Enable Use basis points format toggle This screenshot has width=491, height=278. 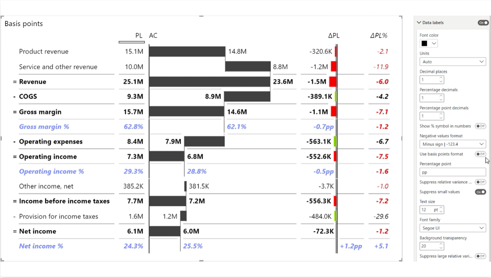[480, 154]
